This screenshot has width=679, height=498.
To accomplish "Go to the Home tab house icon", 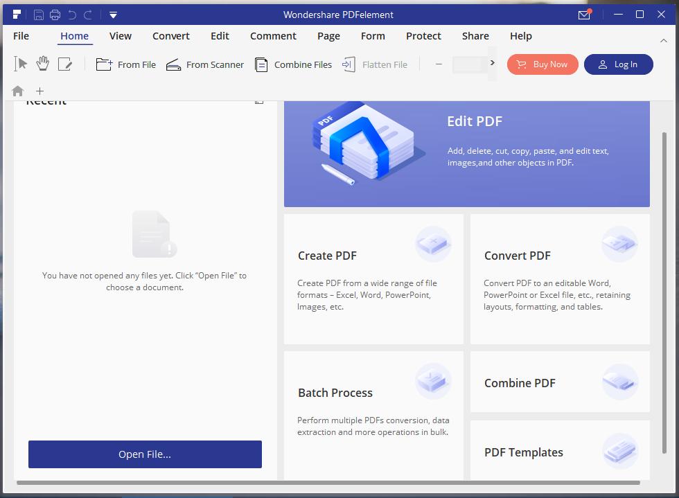I will tap(18, 91).
